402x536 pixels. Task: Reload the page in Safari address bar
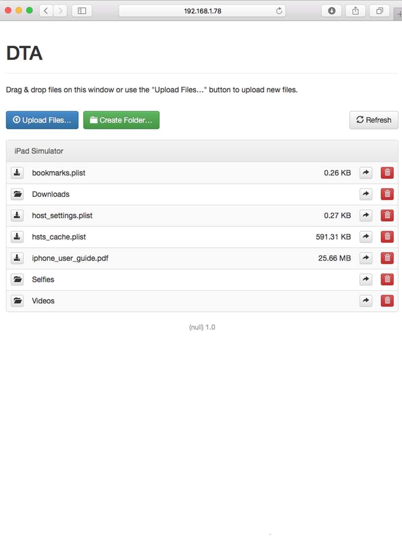pos(279,11)
